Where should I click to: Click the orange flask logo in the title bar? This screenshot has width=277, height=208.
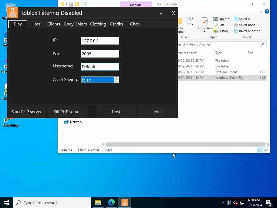13,12
